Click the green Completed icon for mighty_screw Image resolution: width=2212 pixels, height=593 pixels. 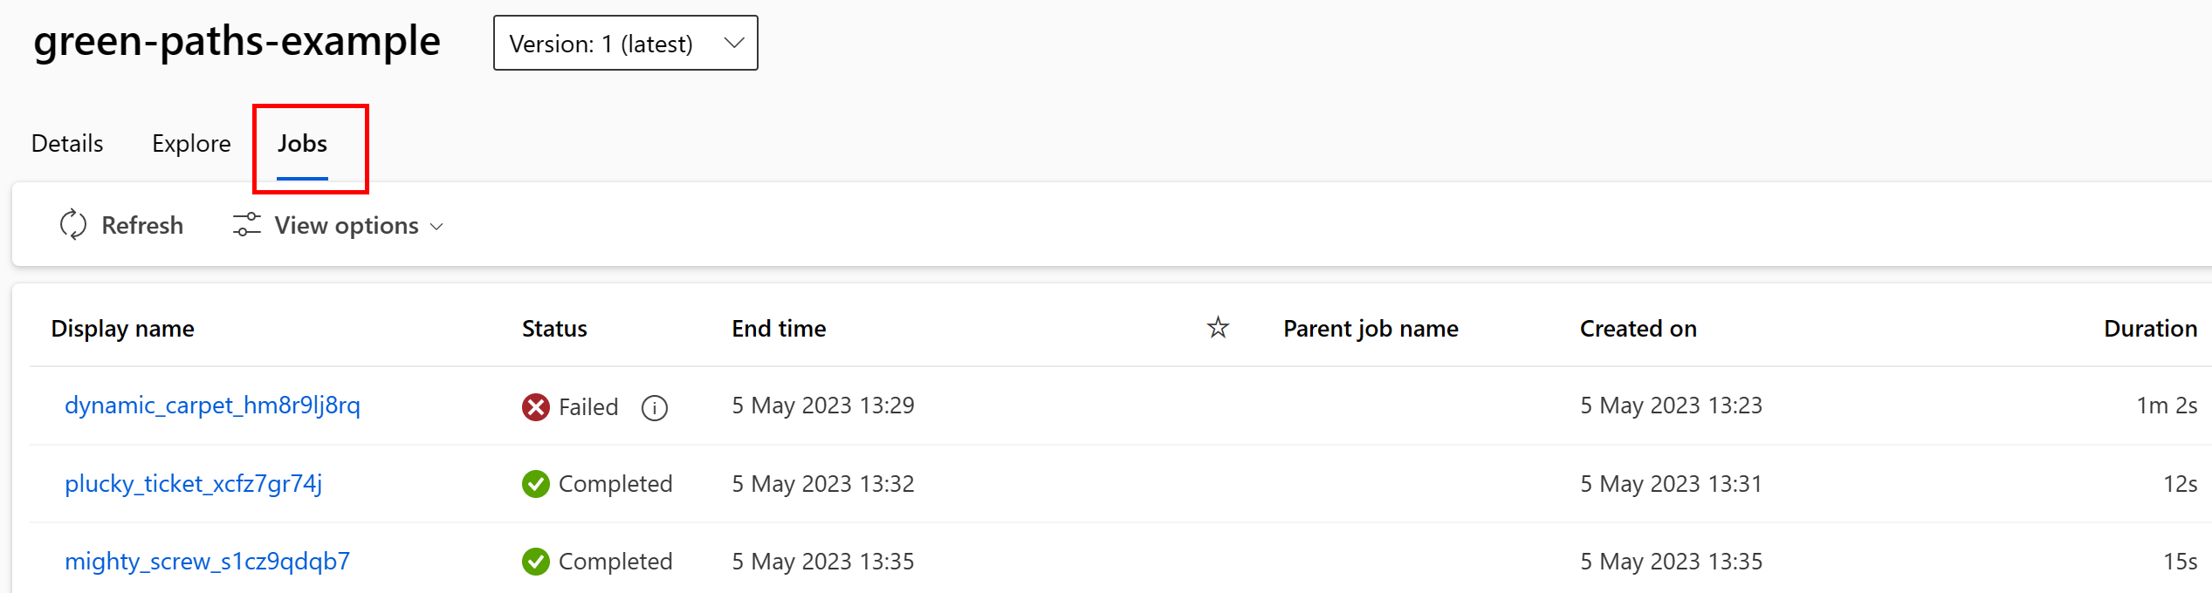(x=535, y=562)
